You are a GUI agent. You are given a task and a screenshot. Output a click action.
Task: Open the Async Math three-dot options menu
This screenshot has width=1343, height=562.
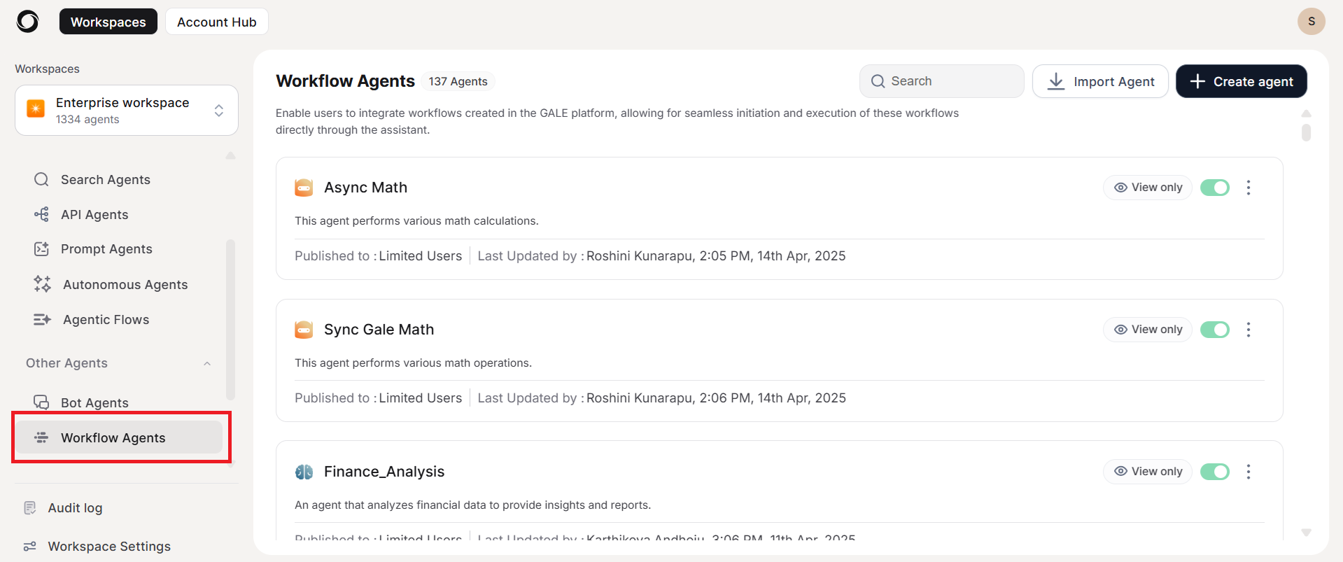pyautogui.click(x=1248, y=188)
